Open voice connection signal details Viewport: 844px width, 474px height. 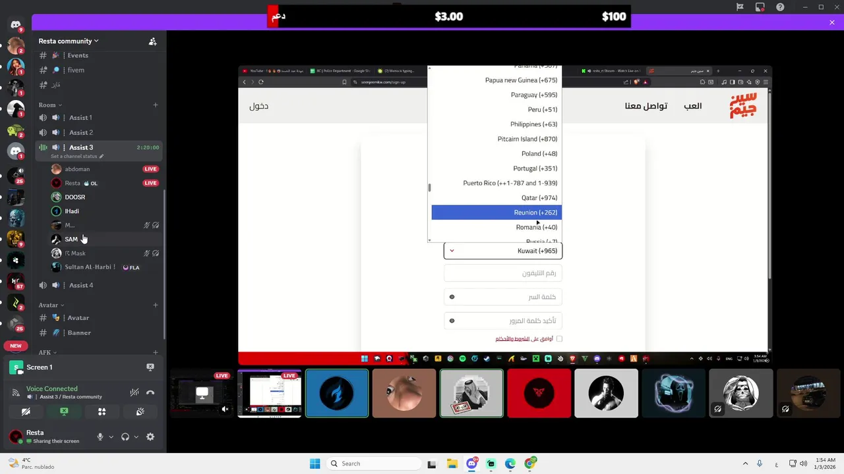click(x=15, y=392)
